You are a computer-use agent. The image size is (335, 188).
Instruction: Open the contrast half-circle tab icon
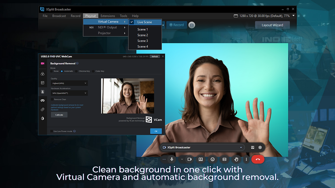tap(42, 118)
